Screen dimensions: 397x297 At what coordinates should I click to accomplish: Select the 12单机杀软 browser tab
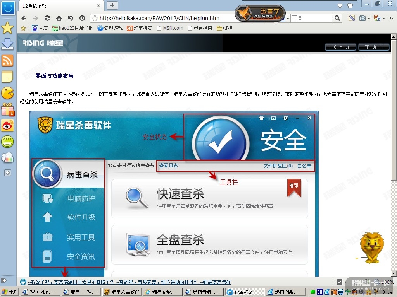61,6
